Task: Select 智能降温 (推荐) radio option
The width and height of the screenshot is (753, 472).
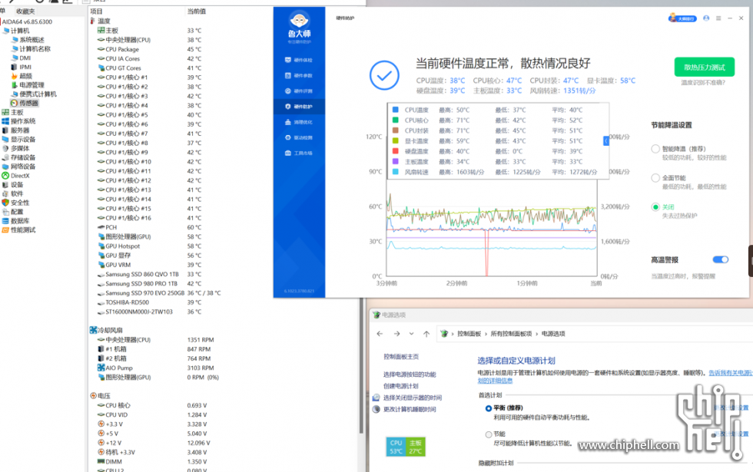Action: (x=655, y=149)
